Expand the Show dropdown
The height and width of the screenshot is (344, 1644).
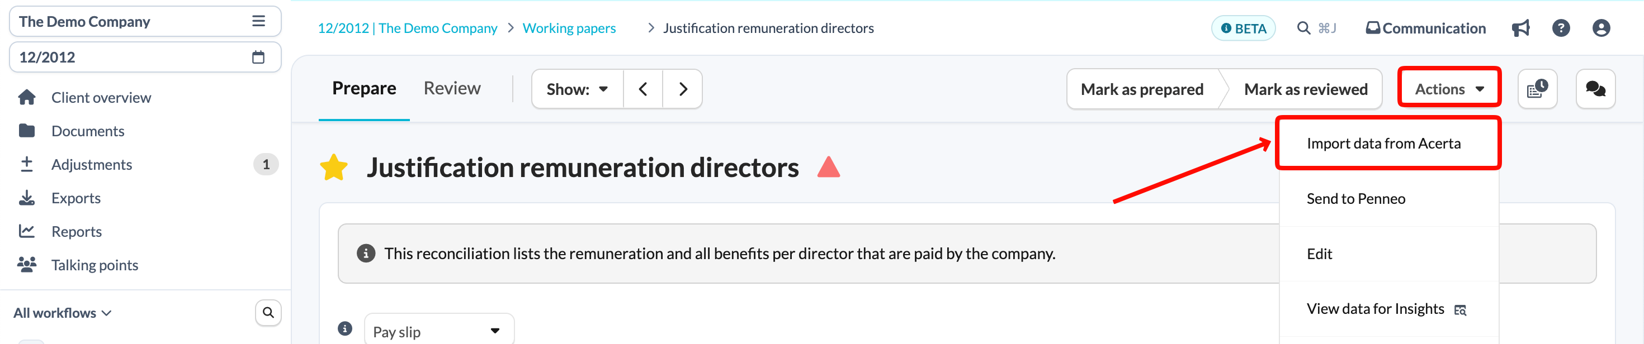click(x=577, y=89)
